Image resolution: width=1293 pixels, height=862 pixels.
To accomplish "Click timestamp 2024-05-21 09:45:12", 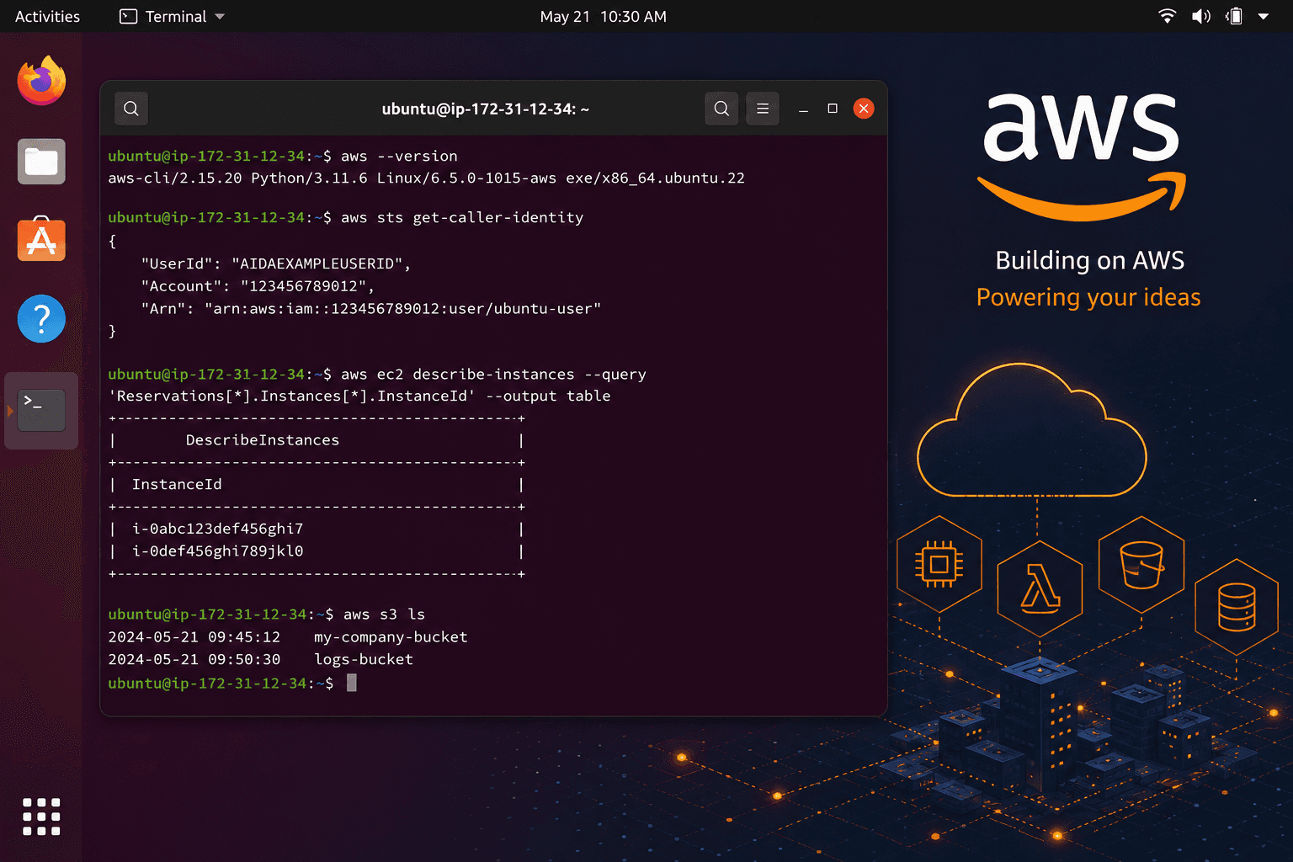I will [194, 637].
